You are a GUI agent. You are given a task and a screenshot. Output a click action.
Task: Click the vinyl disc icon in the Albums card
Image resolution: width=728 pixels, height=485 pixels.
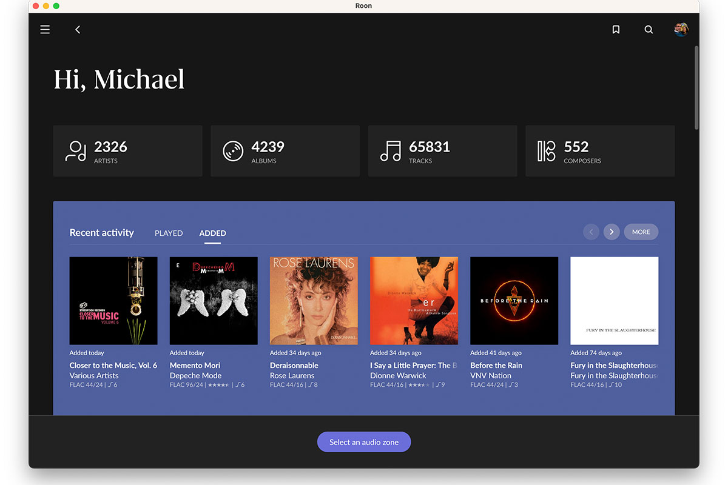coord(233,151)
